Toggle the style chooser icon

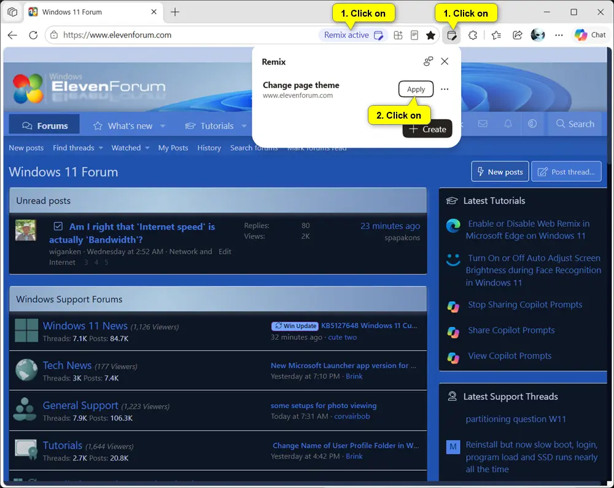pyautogui.click(x=532, y=124)
